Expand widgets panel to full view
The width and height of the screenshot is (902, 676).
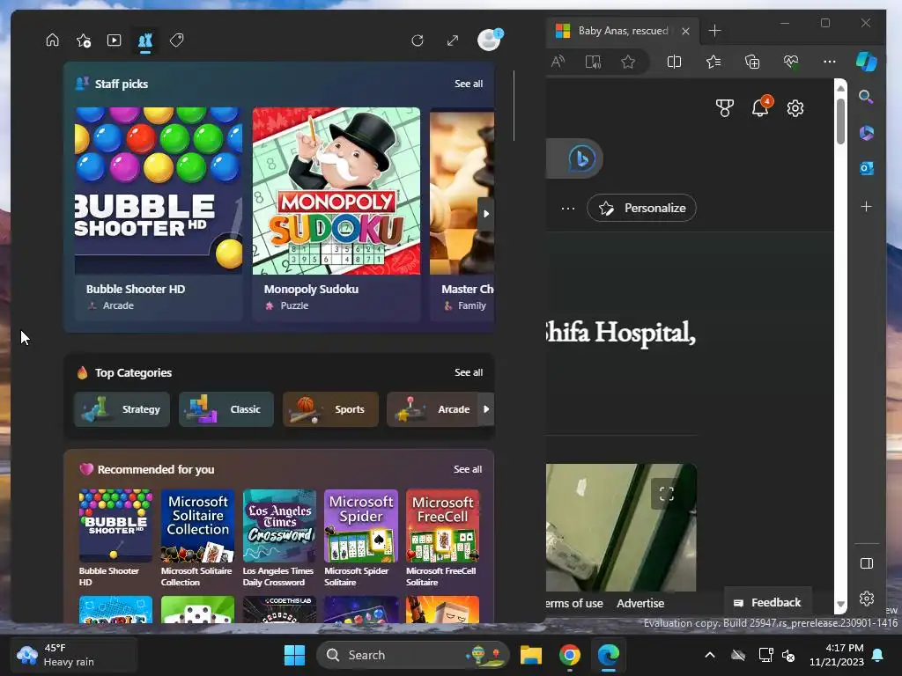[453, 40]
